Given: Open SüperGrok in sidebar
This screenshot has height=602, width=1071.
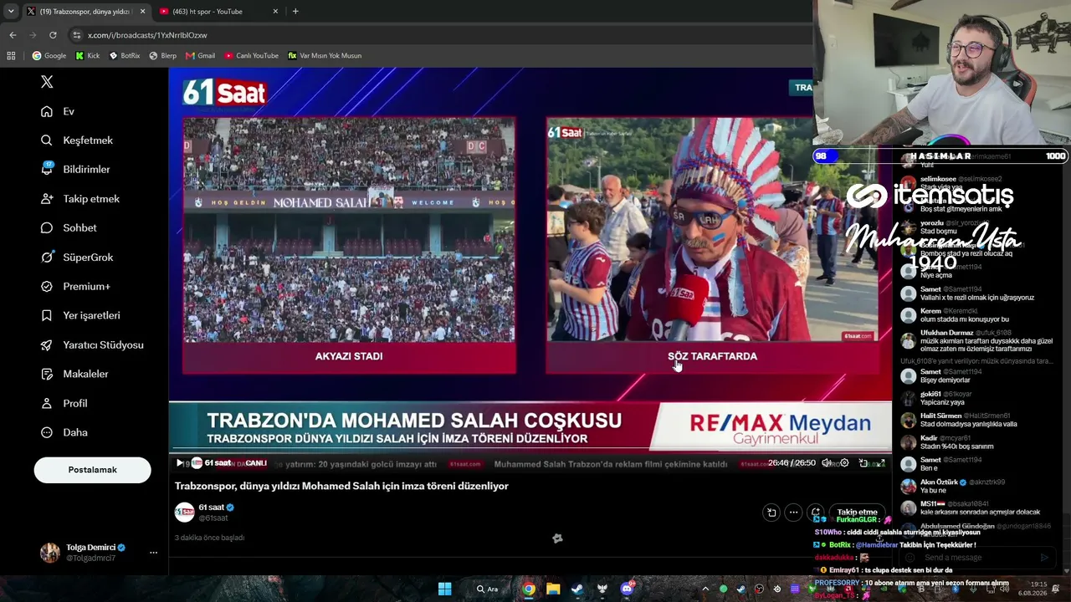Looking at the screenshot, I should (77, 257).
